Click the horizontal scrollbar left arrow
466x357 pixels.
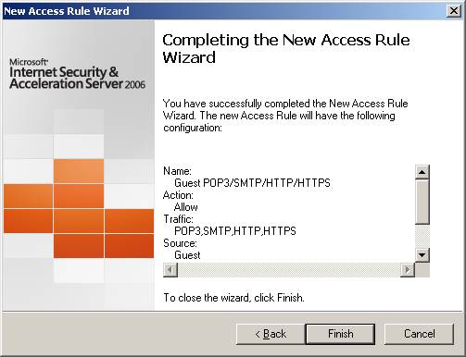click(x=170, y=270)
